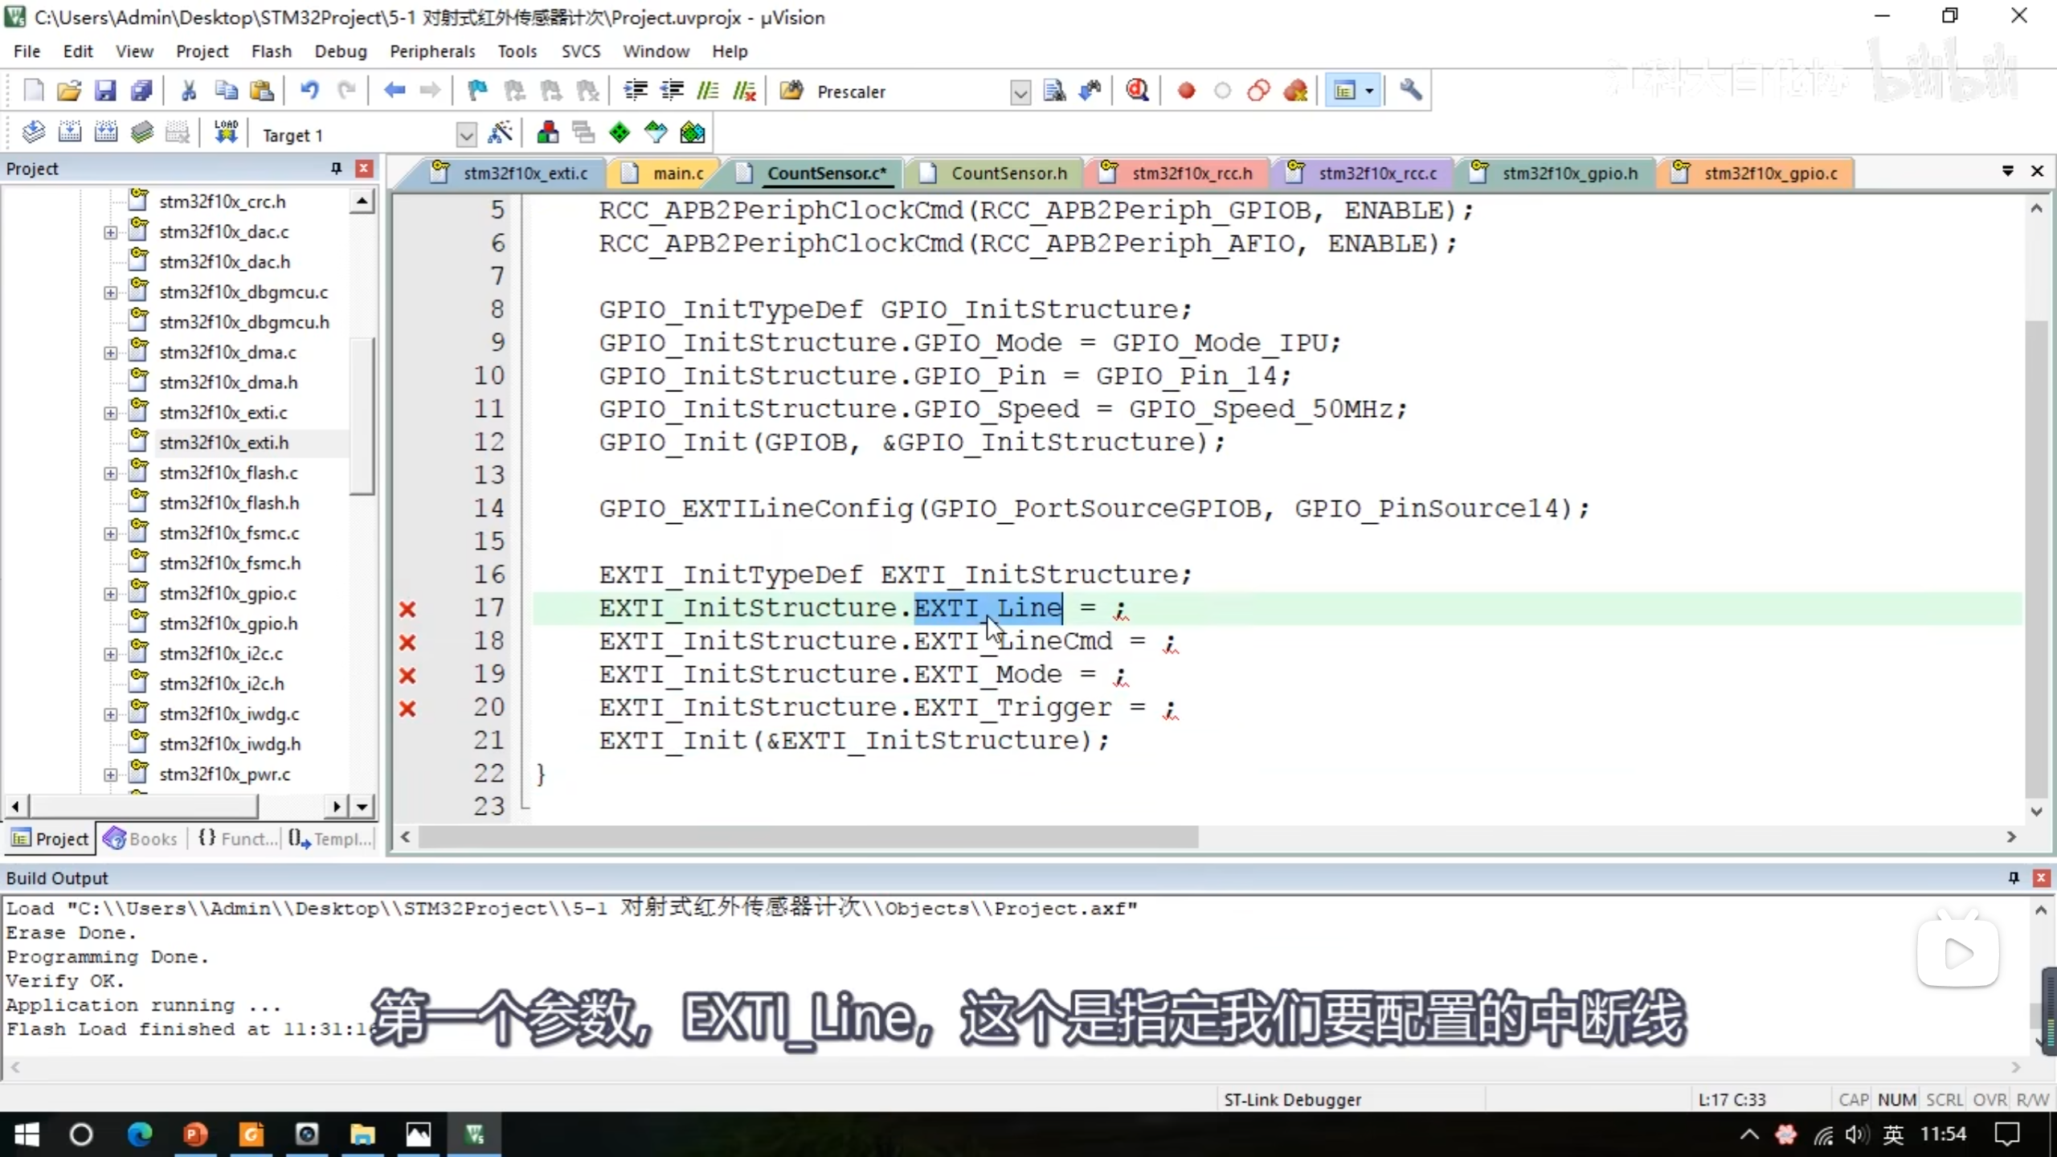
Task: Click the Insert Breakpoint red dot icon
Action: (1186, 91)
